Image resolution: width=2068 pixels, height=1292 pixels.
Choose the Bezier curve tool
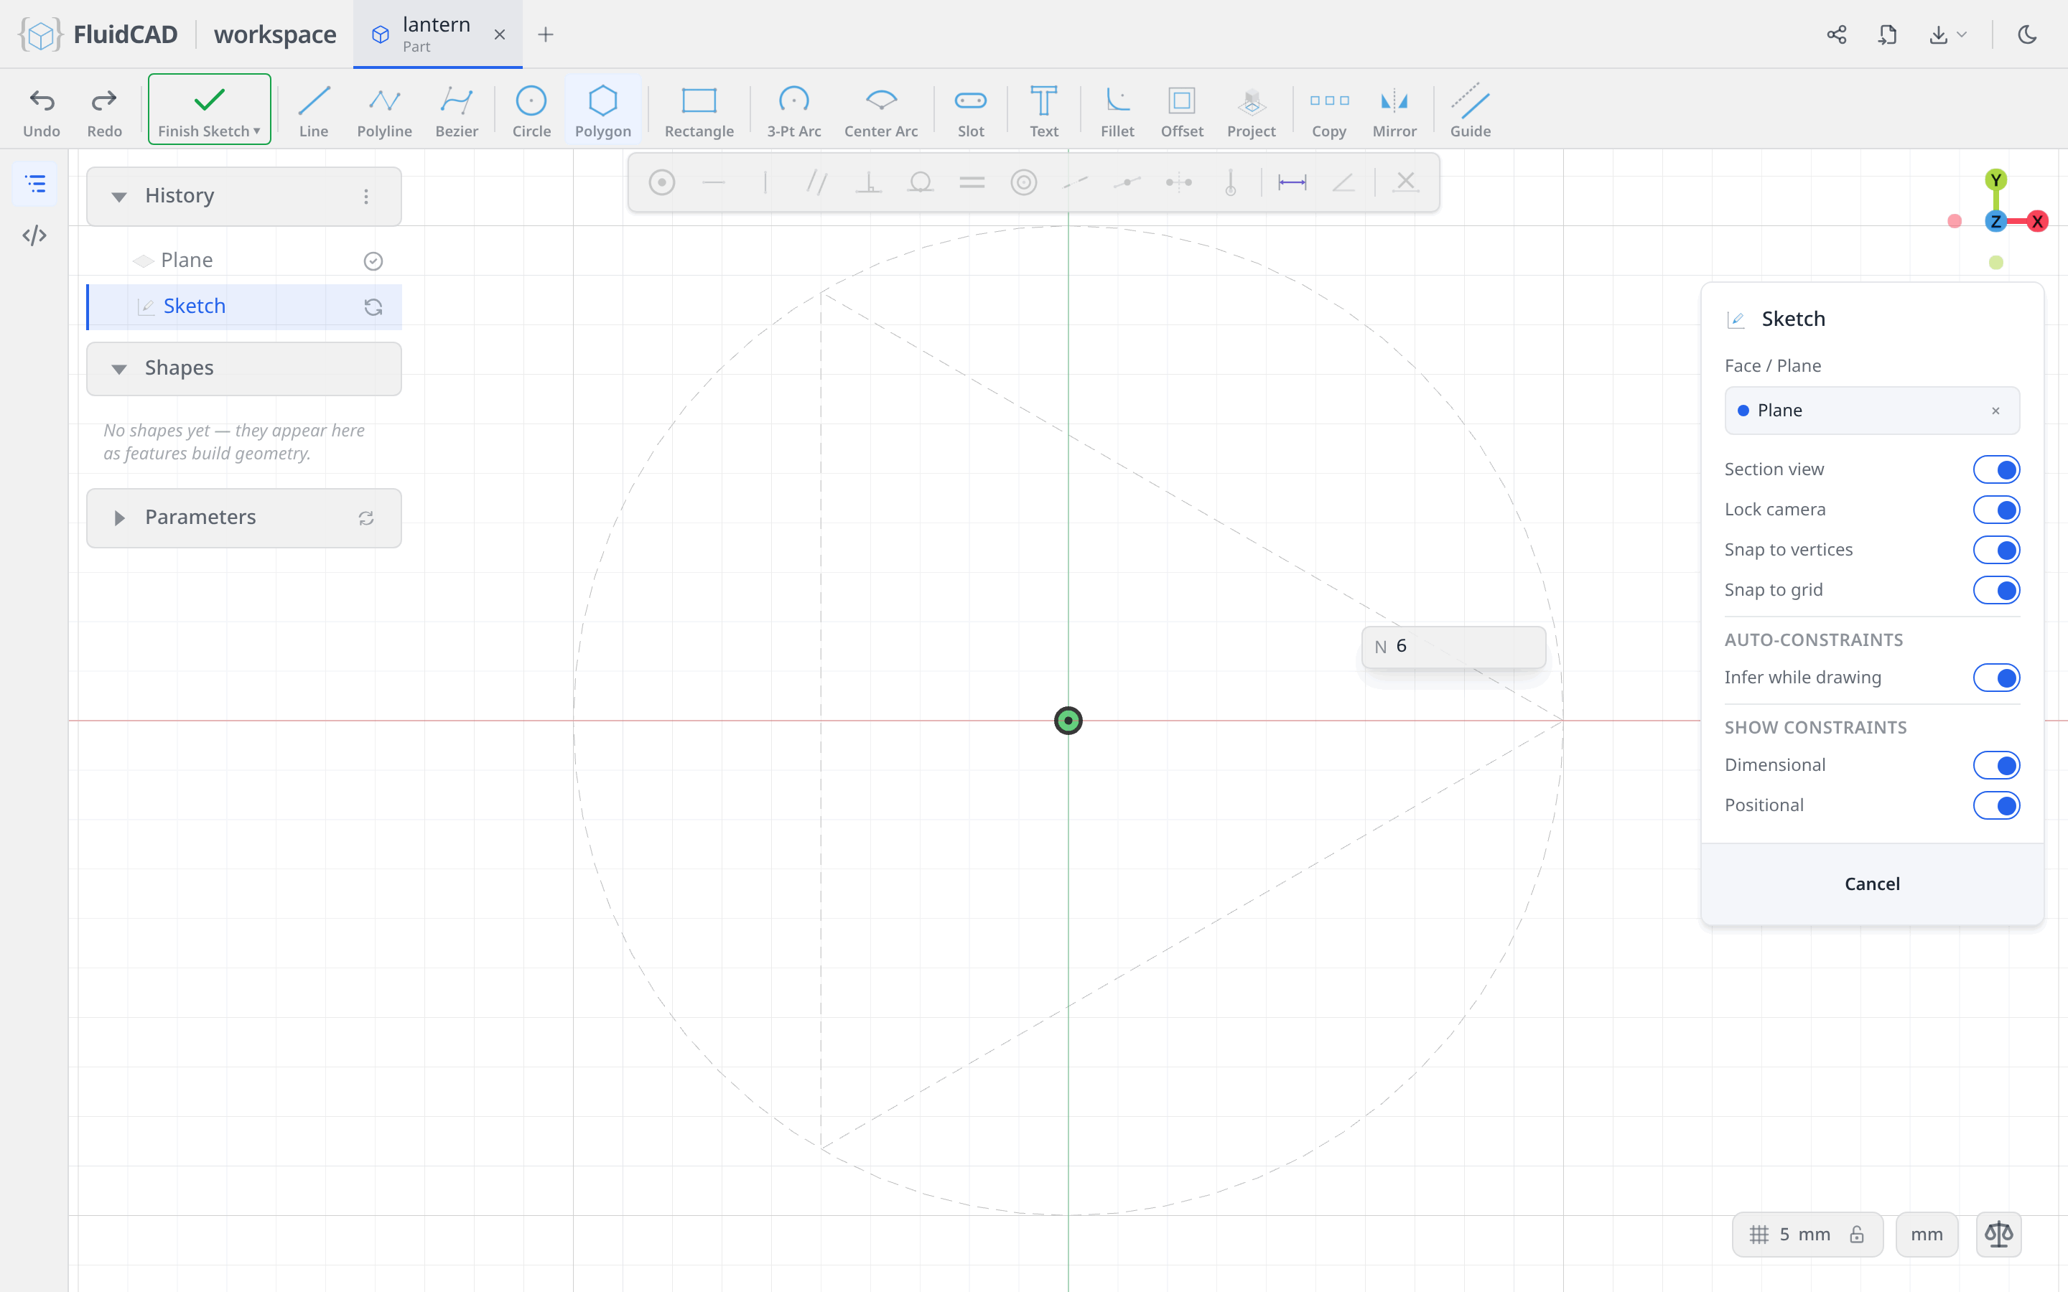click(x=457, y=111)
